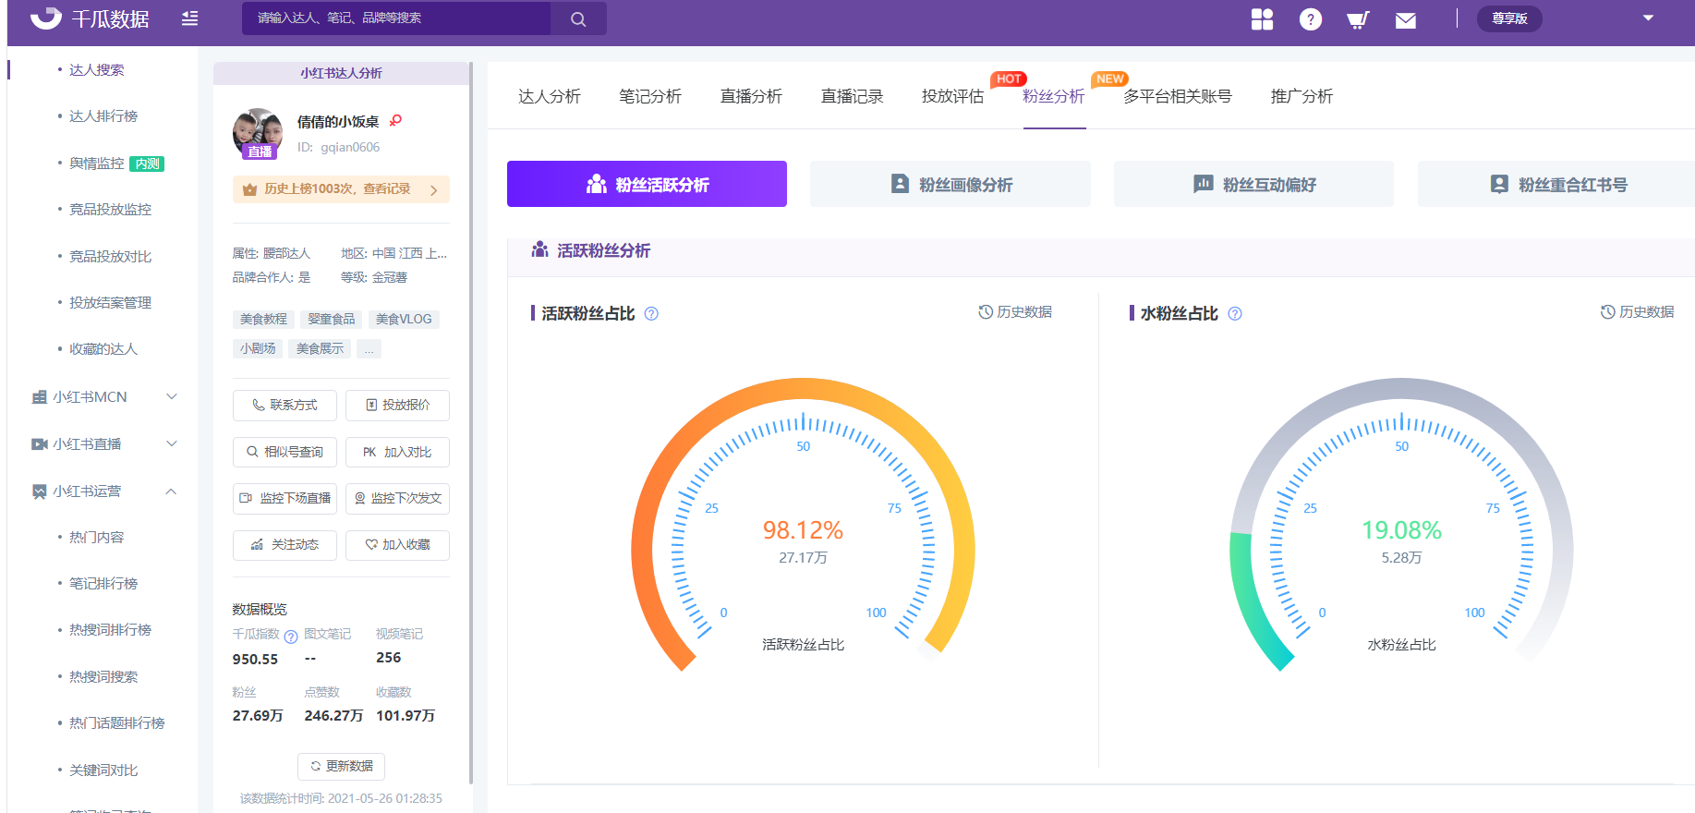Expand more tags ellipsis button
The width and height of the screenshot is (1695, 813).
tap(369, 348)
